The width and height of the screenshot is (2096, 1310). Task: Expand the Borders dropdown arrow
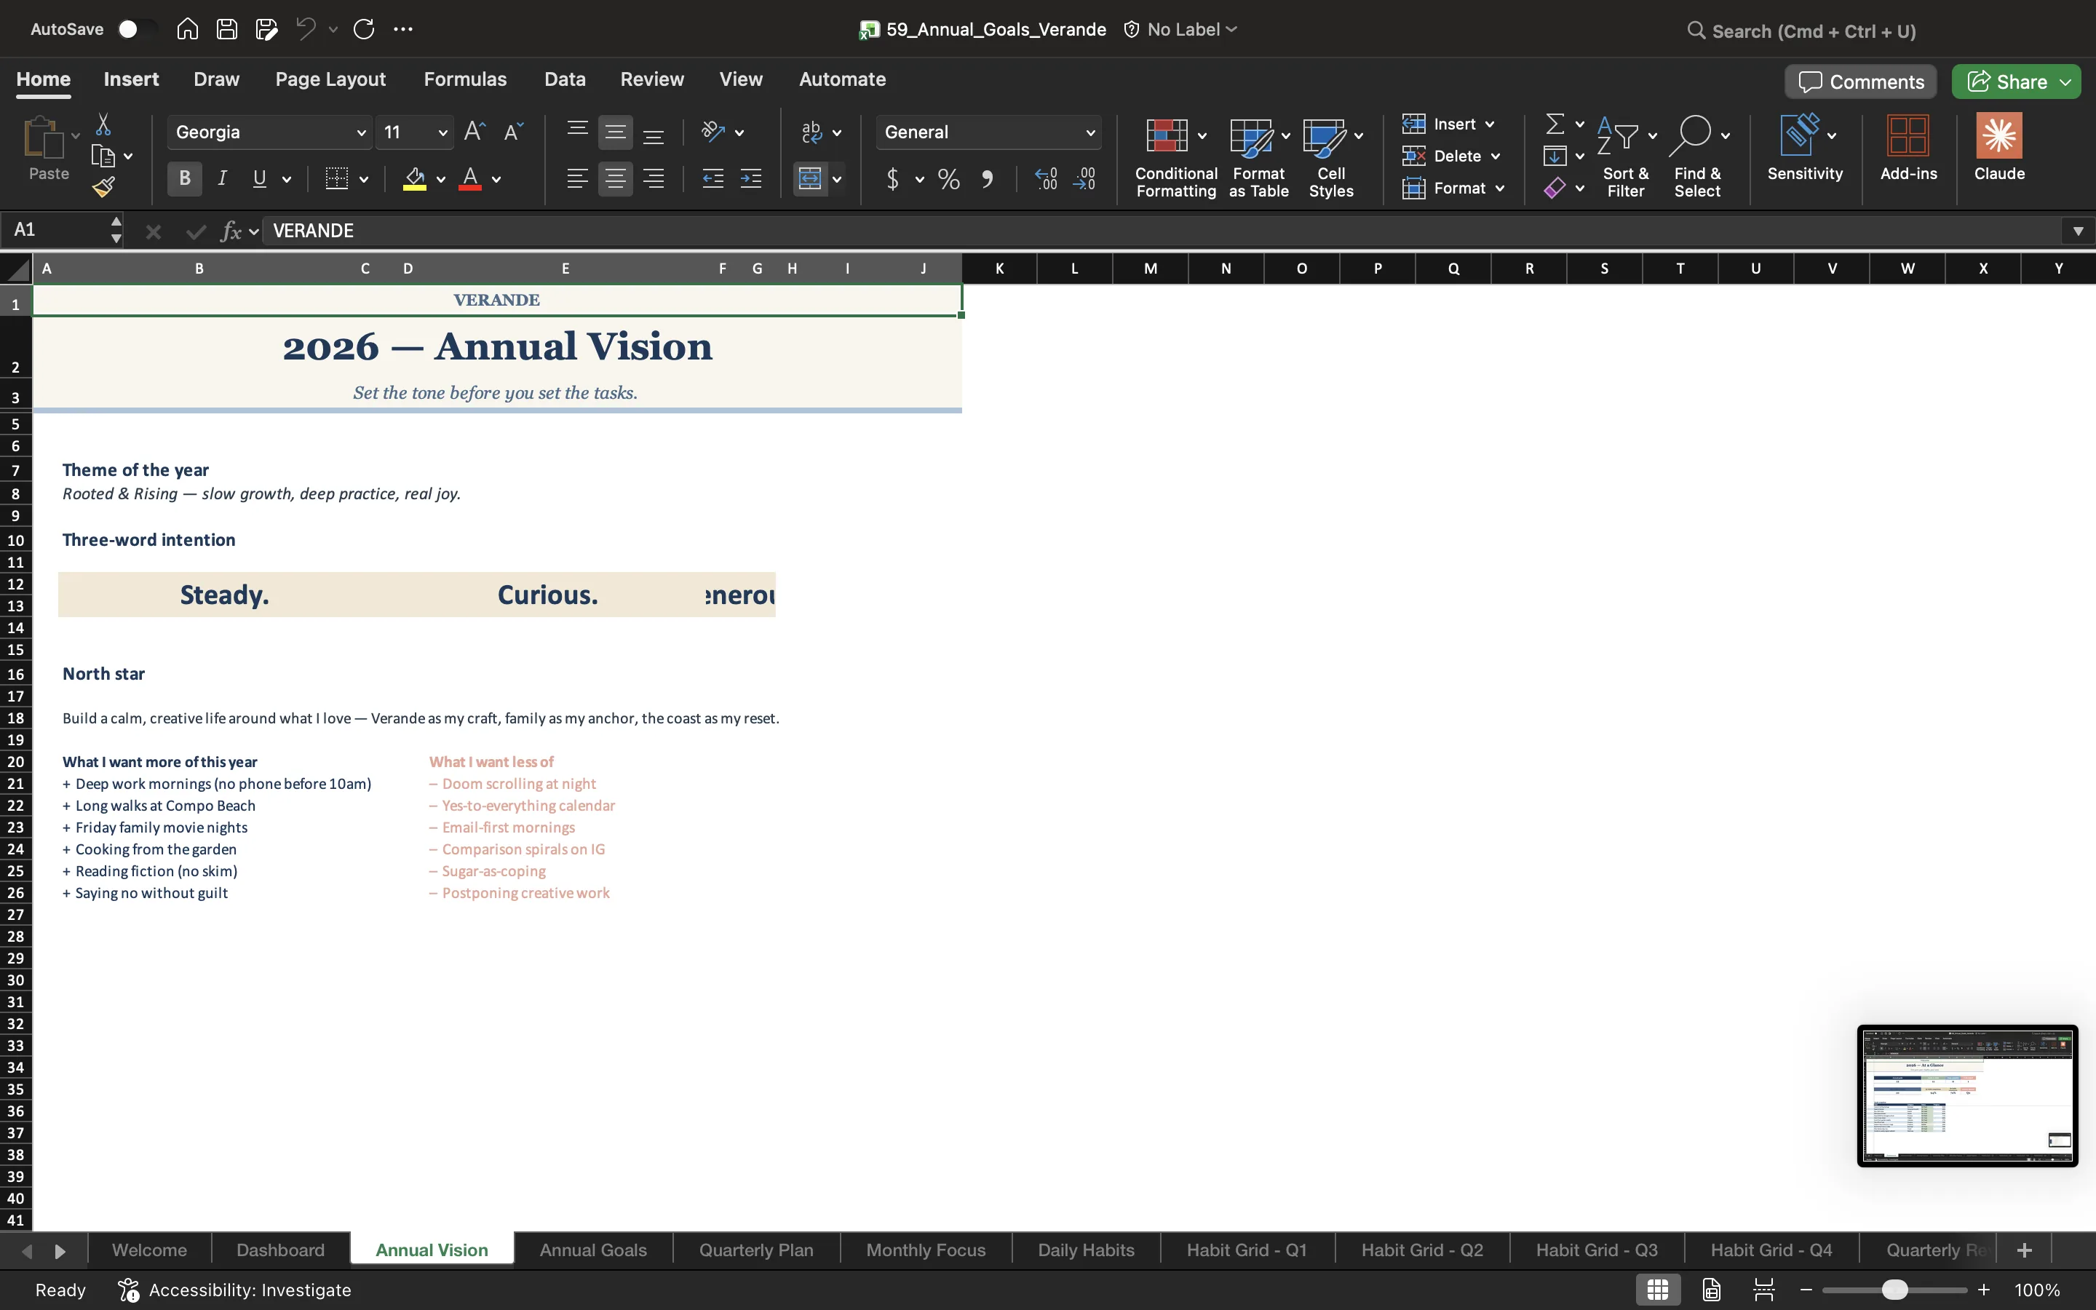364,180
